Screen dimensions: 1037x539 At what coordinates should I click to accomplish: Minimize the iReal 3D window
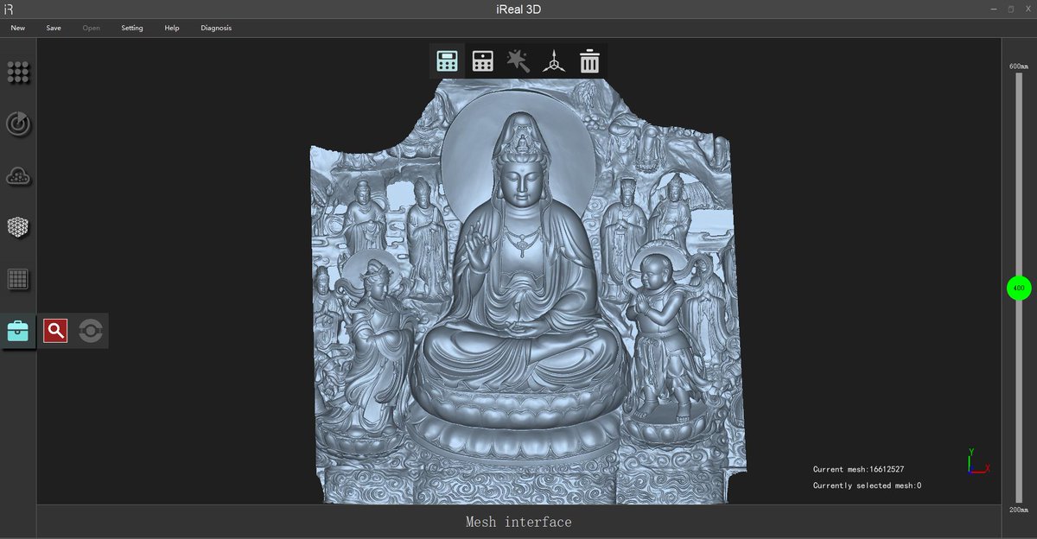993,9
